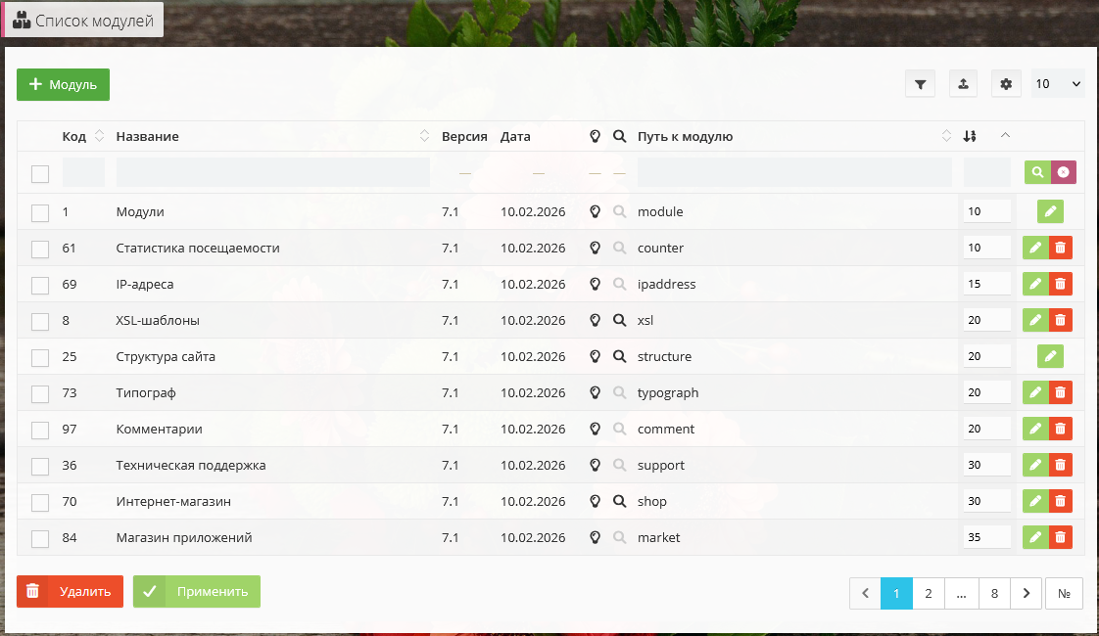
Task: Tick the checkbox for Магазин приложений
Action: point(40,538)
